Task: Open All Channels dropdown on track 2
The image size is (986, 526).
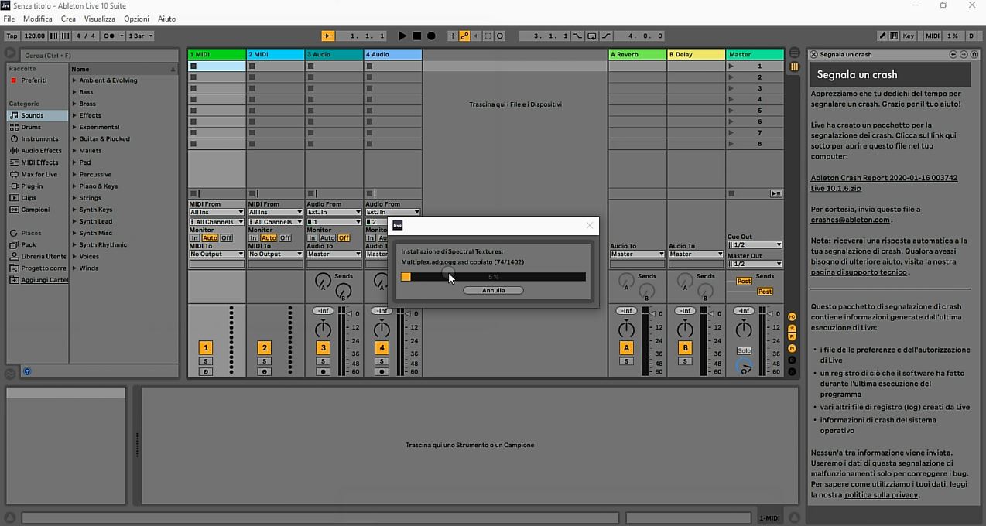Action: 276,222
